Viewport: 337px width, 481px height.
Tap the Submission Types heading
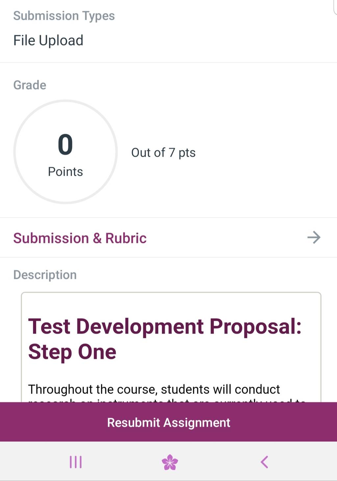(x=64, y=16)
